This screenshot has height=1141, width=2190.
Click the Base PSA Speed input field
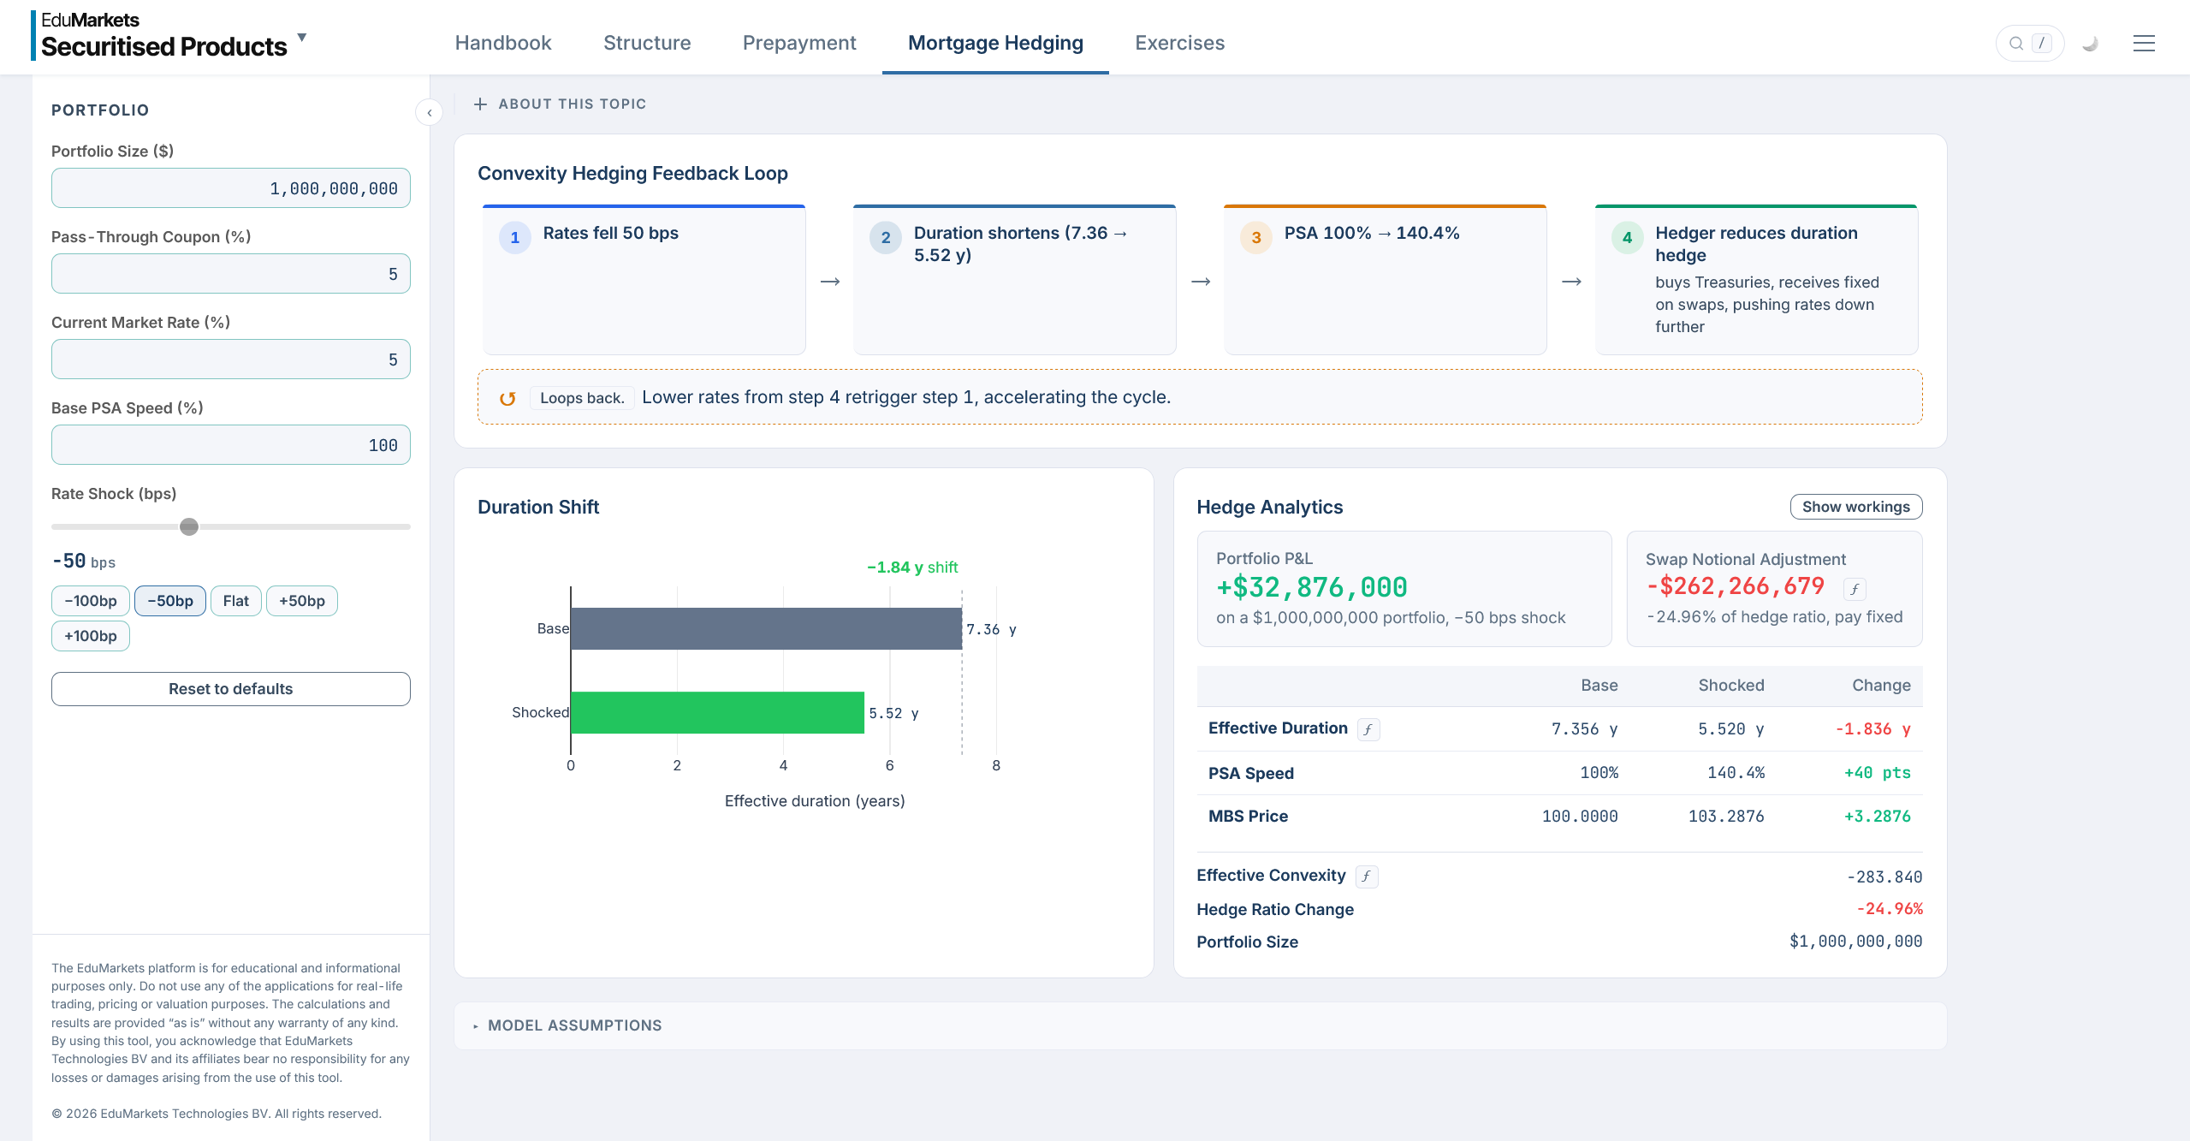tap(231, 445)
